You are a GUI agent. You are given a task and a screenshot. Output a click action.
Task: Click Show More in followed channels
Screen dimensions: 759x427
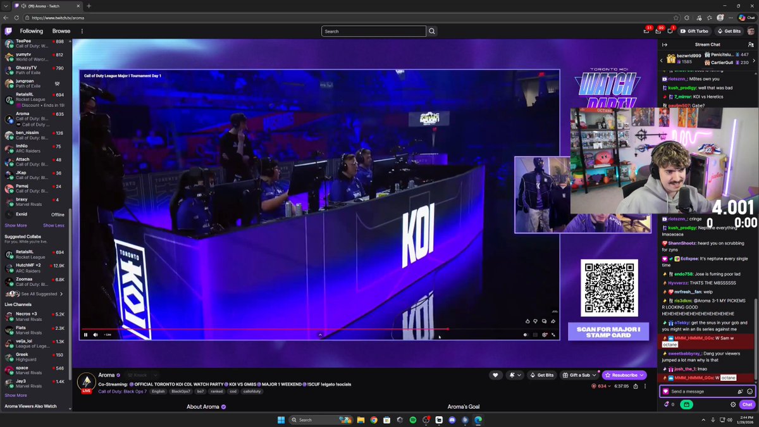point(16,226)
